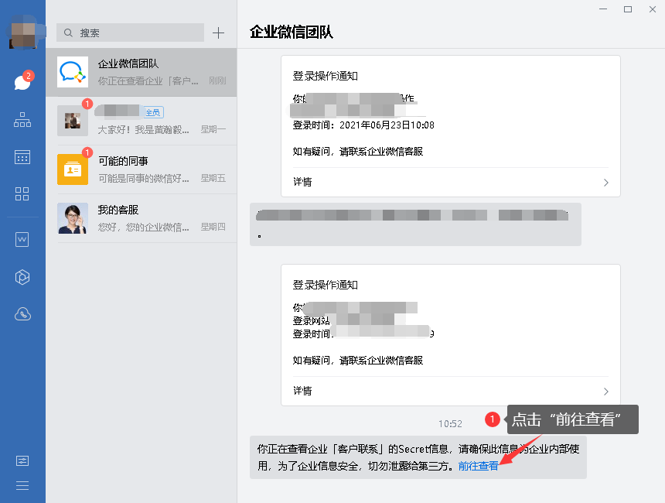The height and width of the screenshot is (503, 665).
Task: Close the WeCom window
Action: (x=653, y=9)
